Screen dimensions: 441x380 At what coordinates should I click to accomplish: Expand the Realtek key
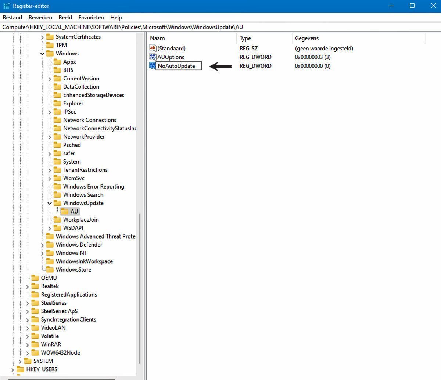pos(28,286)
